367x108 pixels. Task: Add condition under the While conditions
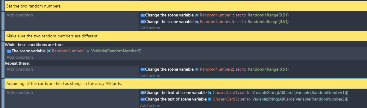[x=20, y=57]
